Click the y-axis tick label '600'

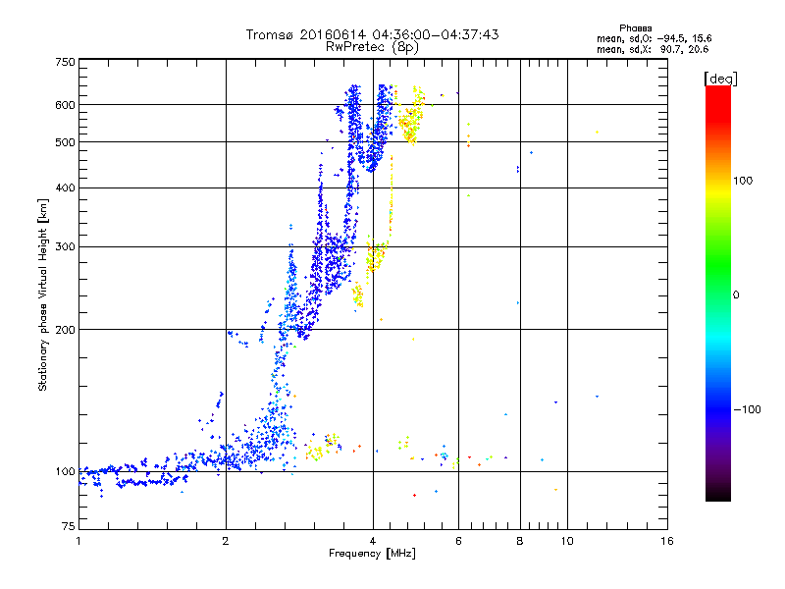click(65, 105)
